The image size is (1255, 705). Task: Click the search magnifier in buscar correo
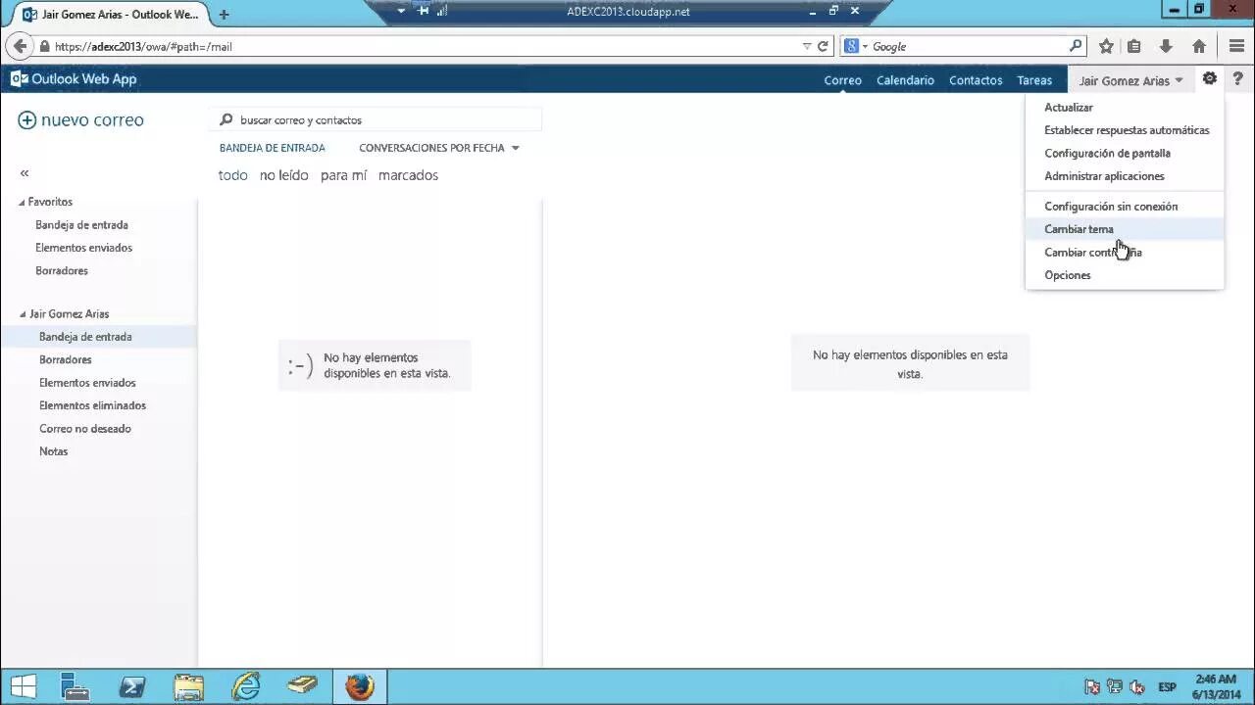226,118
